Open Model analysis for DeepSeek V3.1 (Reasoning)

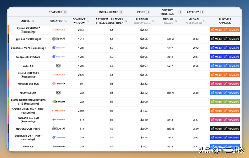tap(217, 48)
